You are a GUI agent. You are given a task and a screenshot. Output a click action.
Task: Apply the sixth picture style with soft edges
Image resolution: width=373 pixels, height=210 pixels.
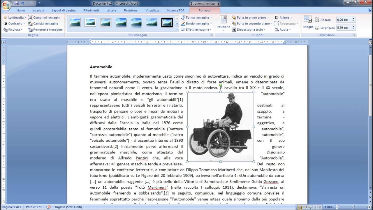tap(152, 22)
